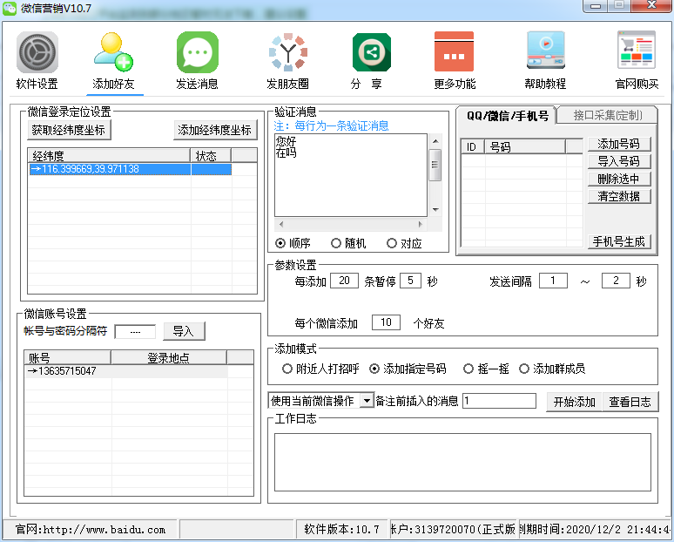
Task: Click the expiry time 2020/12/2 status entry
Action: tap(595, 529)
